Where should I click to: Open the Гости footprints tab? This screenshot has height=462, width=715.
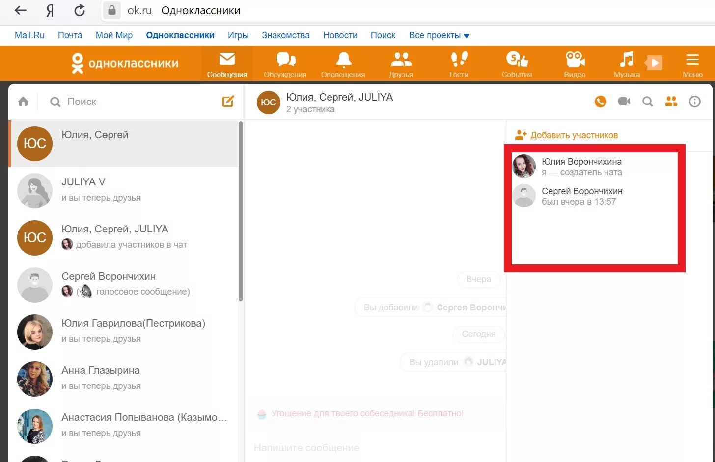coord(459,64)
